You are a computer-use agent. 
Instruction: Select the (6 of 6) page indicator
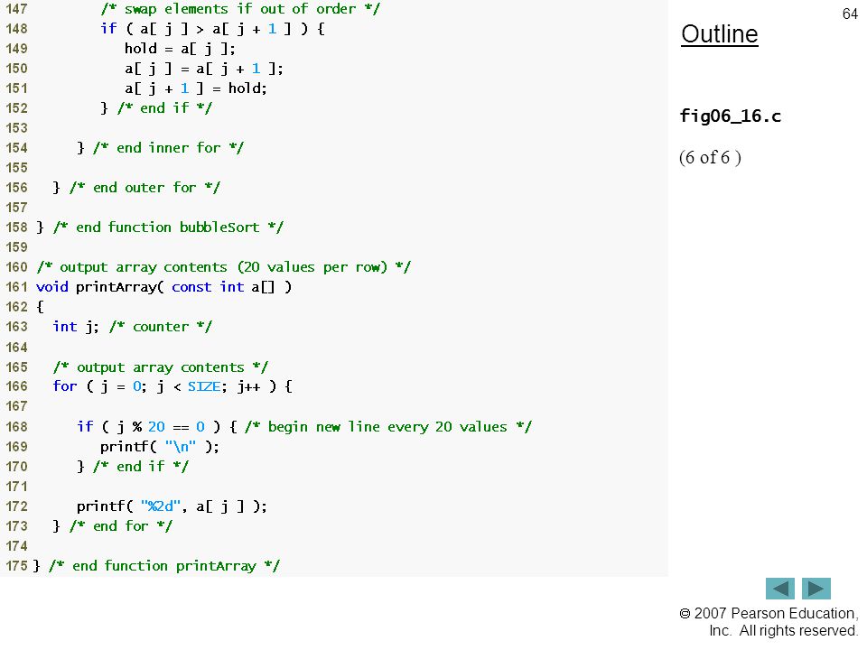[x=710, y=157]
